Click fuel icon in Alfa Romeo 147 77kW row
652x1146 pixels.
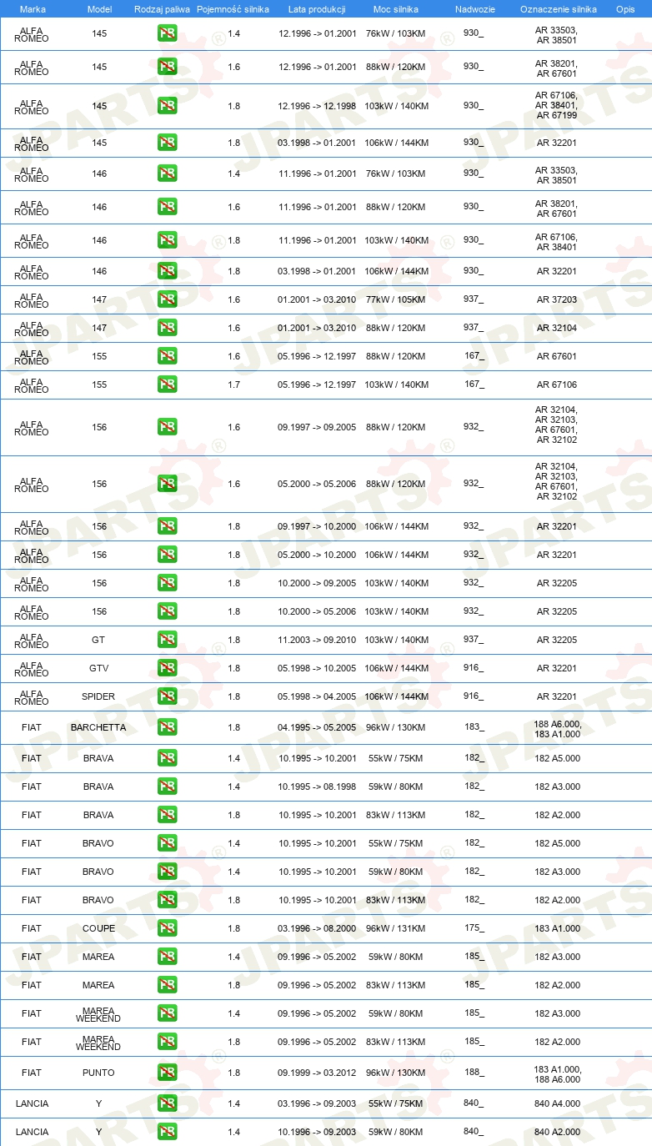click(x=167, y=299)
